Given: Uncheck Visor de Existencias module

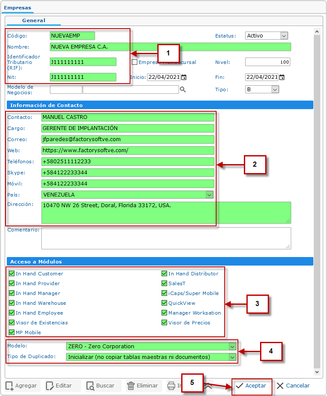Looking at the screenshot, I should [12, 323].
